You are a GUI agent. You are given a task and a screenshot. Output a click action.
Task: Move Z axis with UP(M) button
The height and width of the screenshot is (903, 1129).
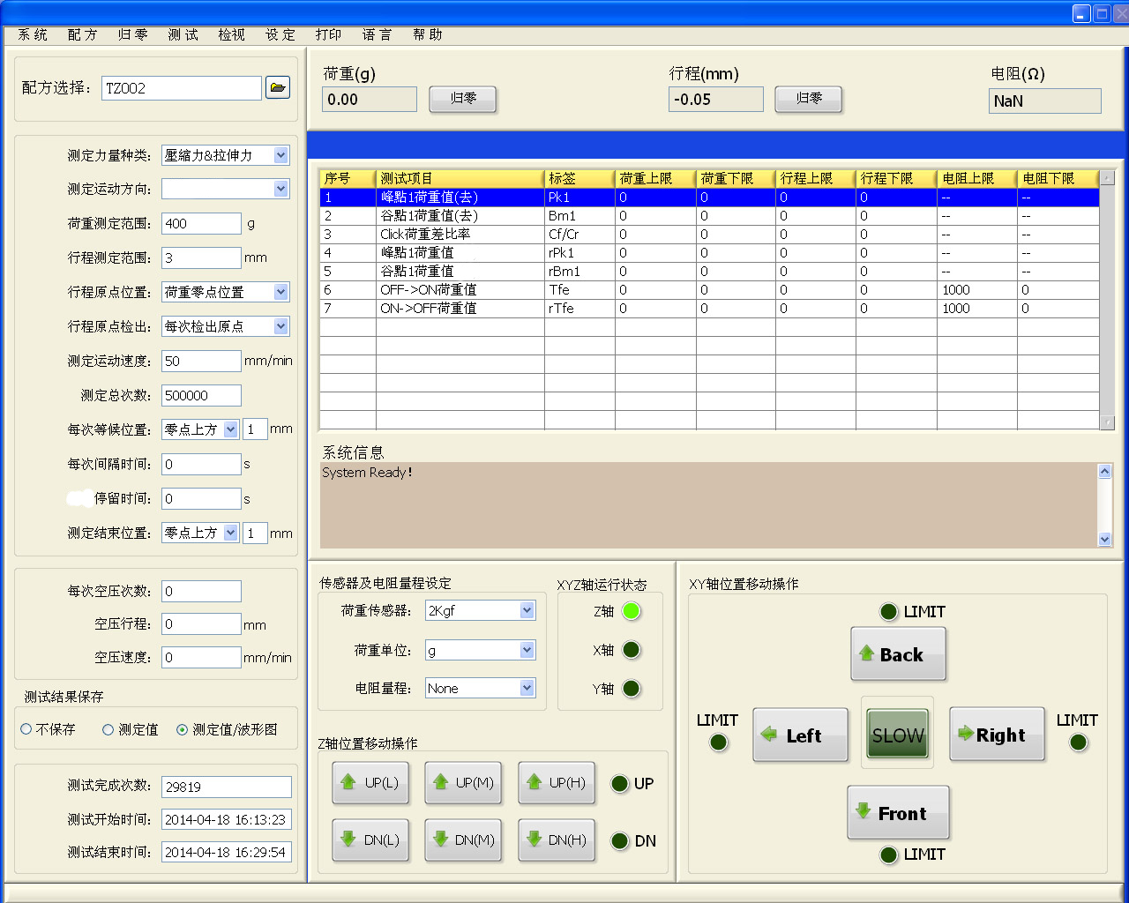point(463,782)
